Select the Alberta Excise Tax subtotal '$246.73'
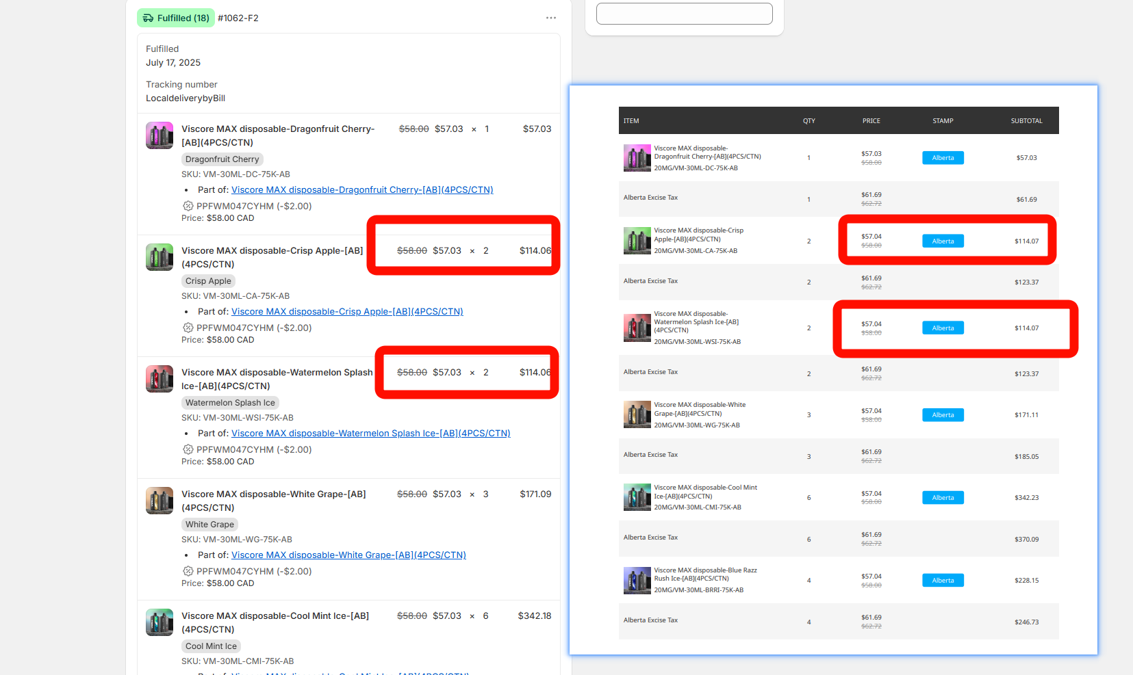Image resolution: width=1133 pixels, height=675 pixels. click(x=1027, y=622)
